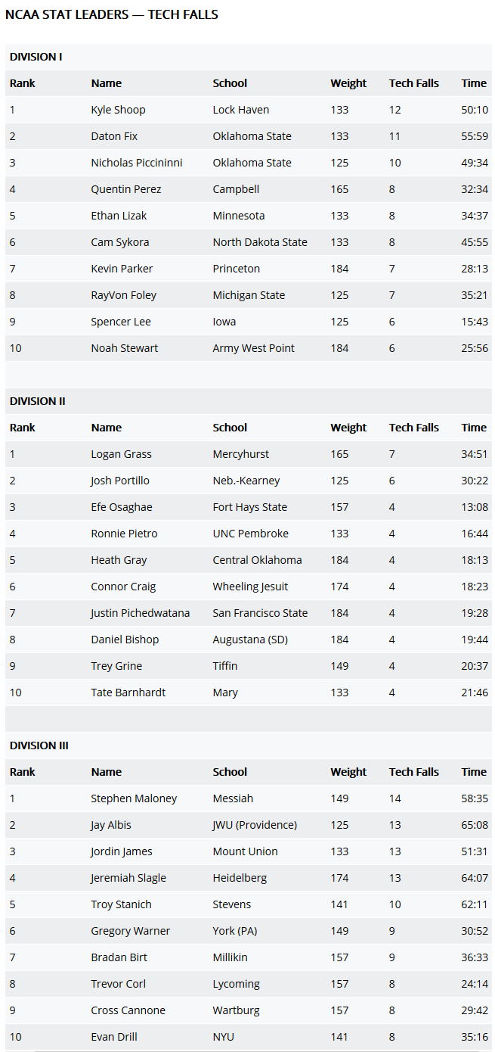This screenshot has height=1052, width=495.
Task: Click Kyle Shoop's name in Division I
Action: [x=118, y=110]
